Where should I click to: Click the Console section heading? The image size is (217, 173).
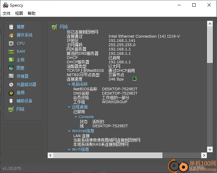point(86,117)
